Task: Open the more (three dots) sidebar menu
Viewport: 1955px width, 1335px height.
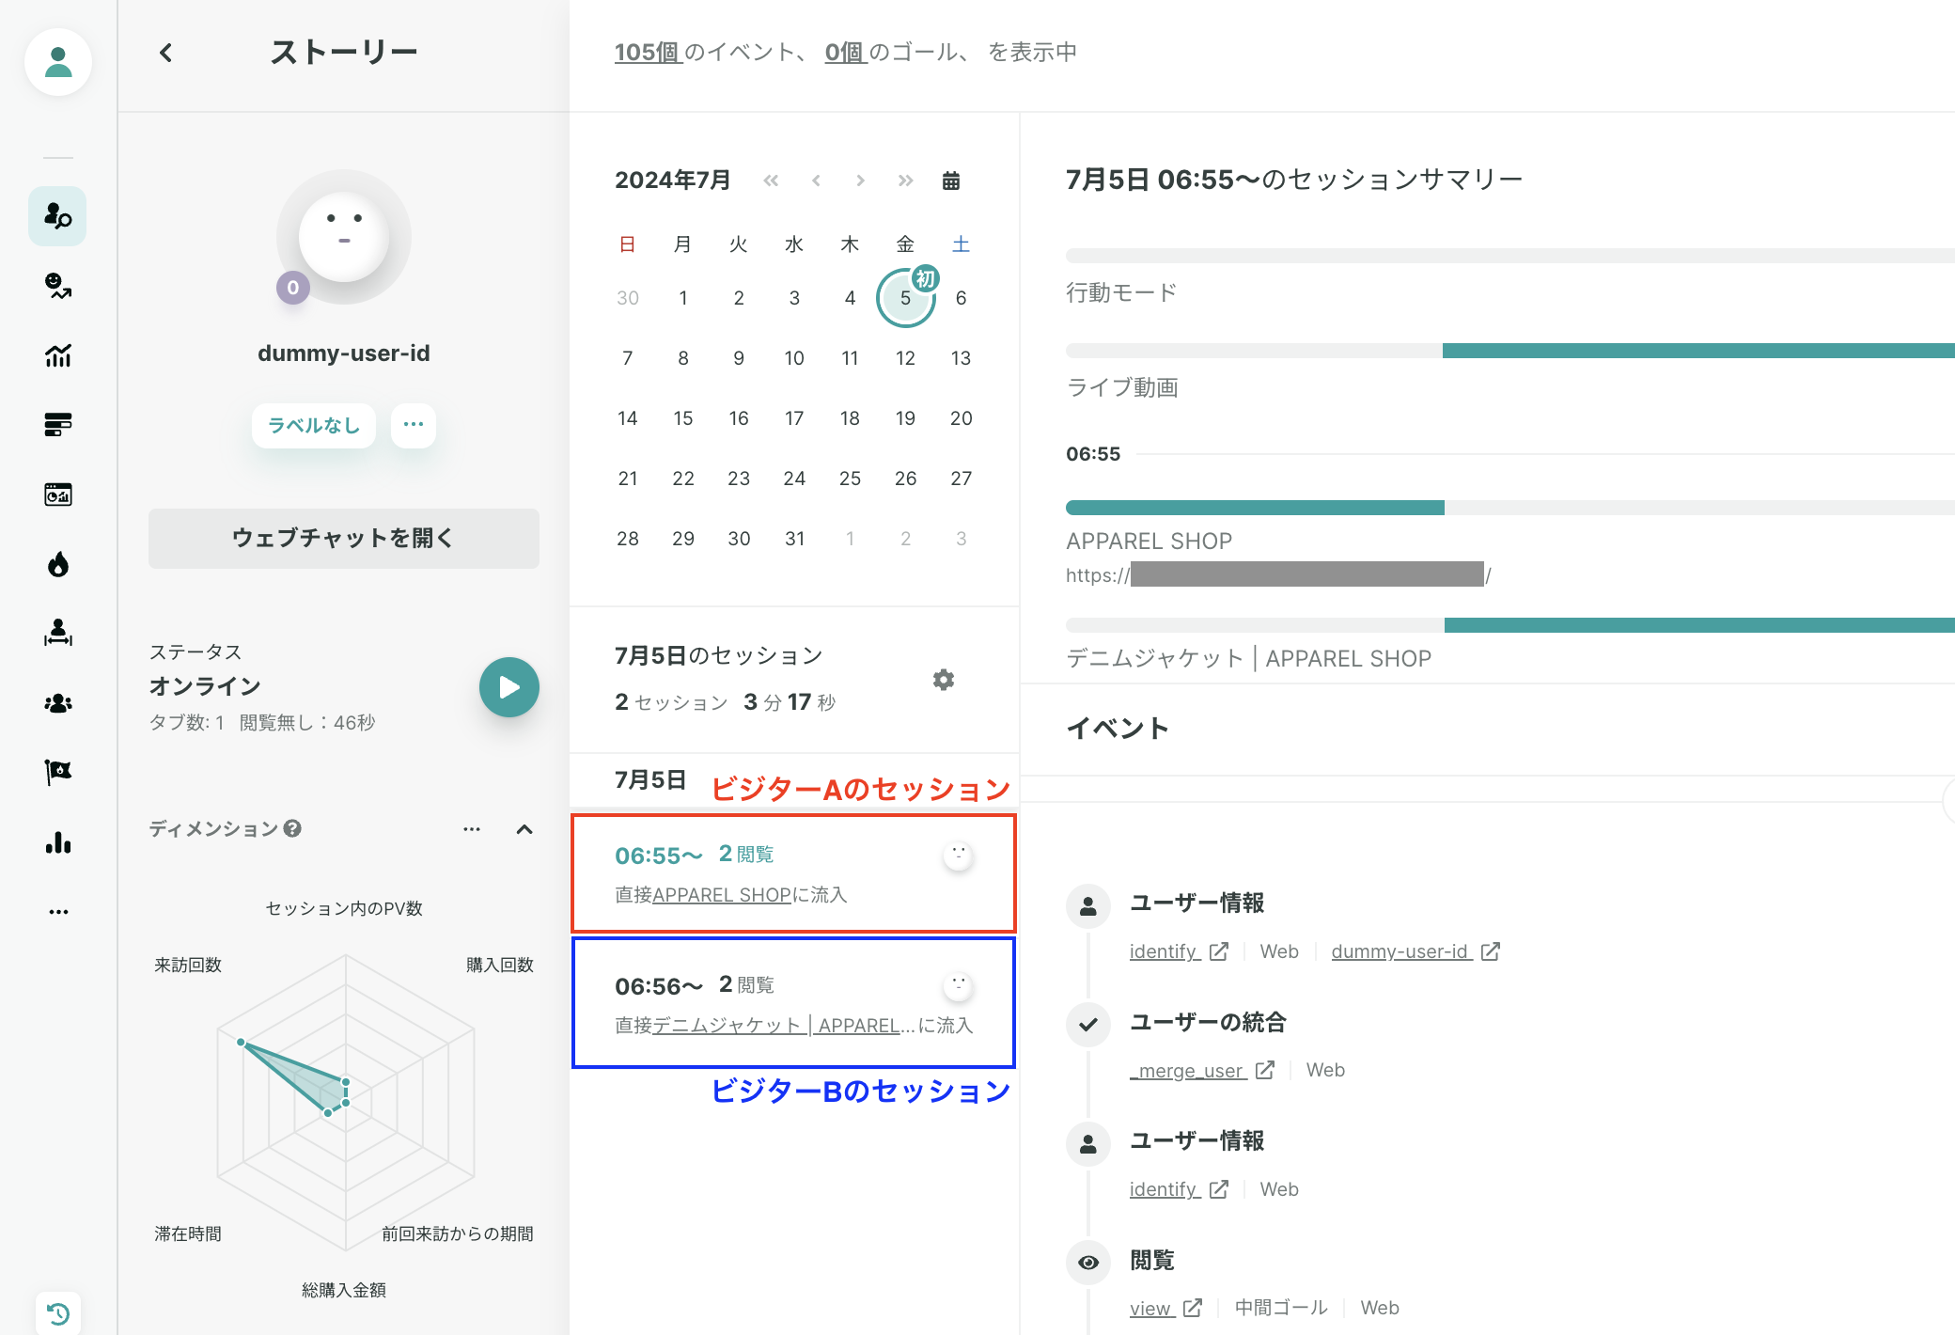Action: (58, 912)
